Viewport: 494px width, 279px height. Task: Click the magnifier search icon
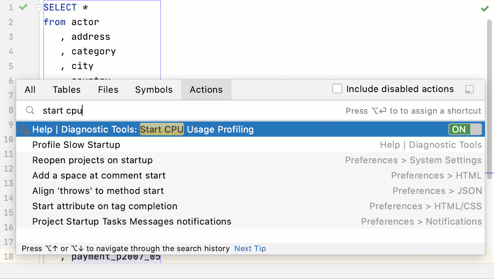pyautogui.click(x=30, y=111)
